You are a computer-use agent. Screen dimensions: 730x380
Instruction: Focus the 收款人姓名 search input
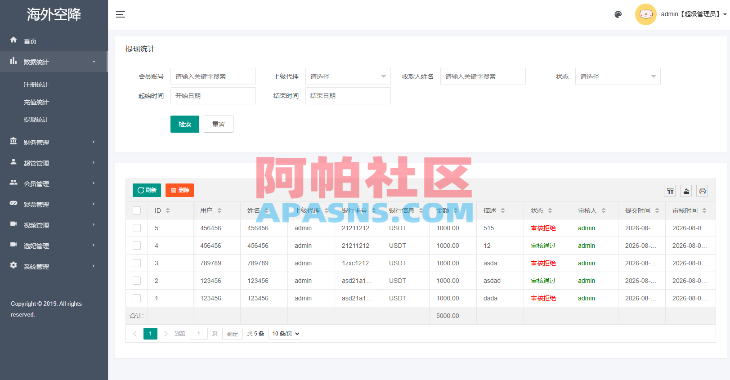pos(483,76)
